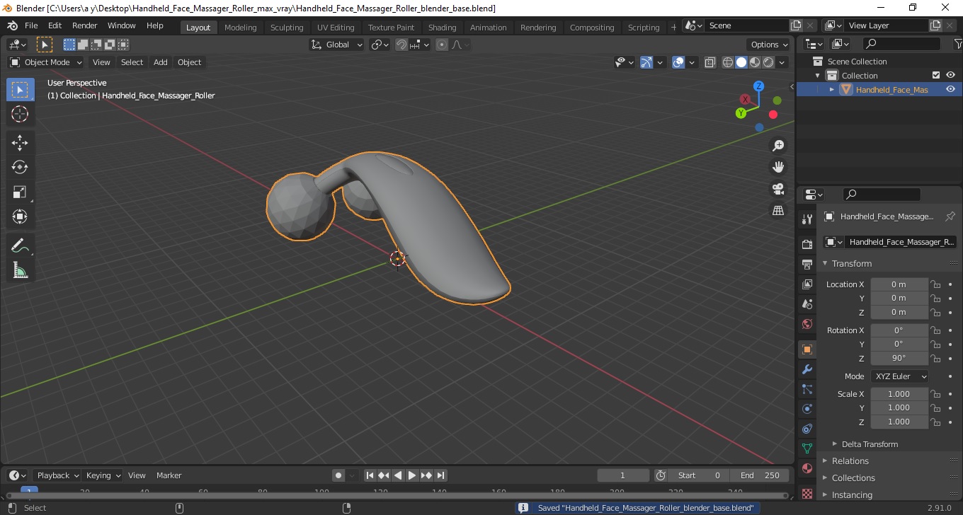
Task: Select the Move tool
Action: (20, 143)
